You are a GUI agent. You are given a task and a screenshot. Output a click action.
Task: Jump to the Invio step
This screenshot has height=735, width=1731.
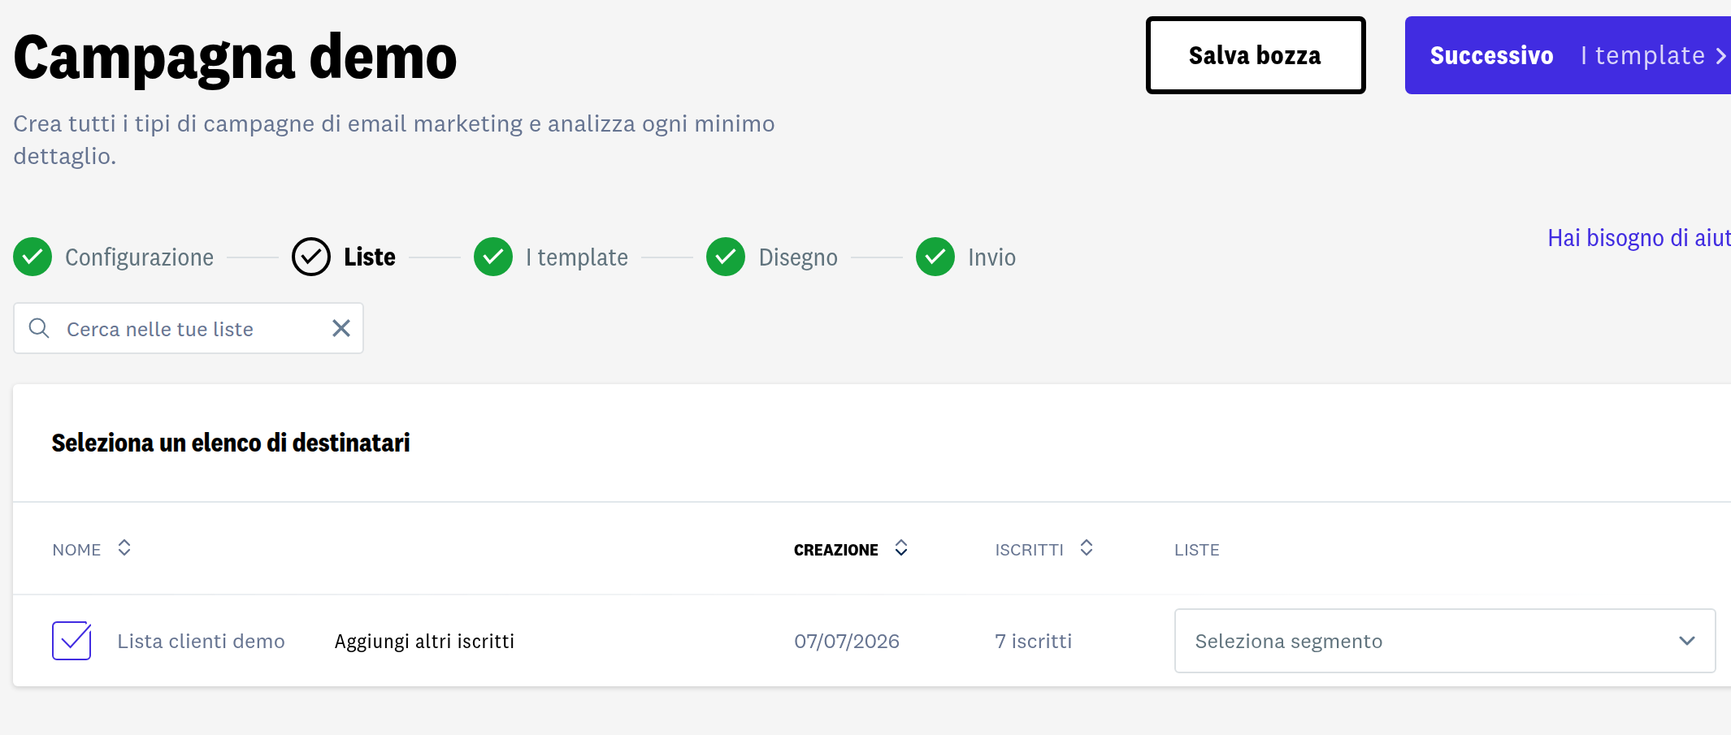coord(991,257)
